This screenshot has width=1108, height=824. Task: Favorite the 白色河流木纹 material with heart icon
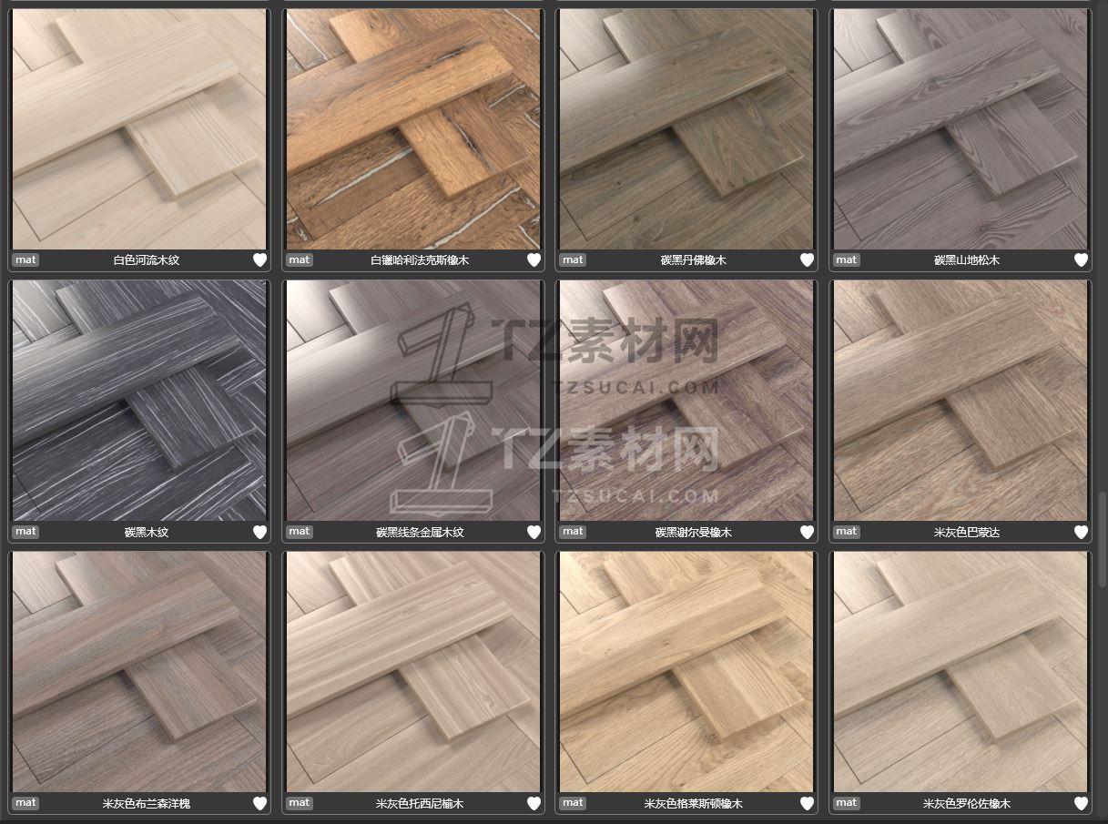pyautogui.click(x=259, y=260)
